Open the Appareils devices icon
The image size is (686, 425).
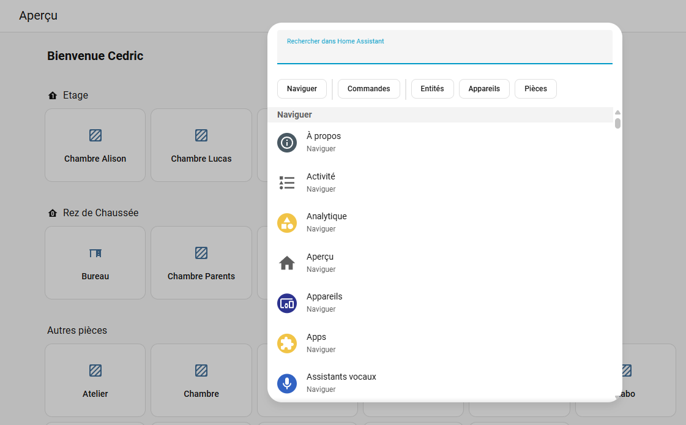click(x=286, y=303)
